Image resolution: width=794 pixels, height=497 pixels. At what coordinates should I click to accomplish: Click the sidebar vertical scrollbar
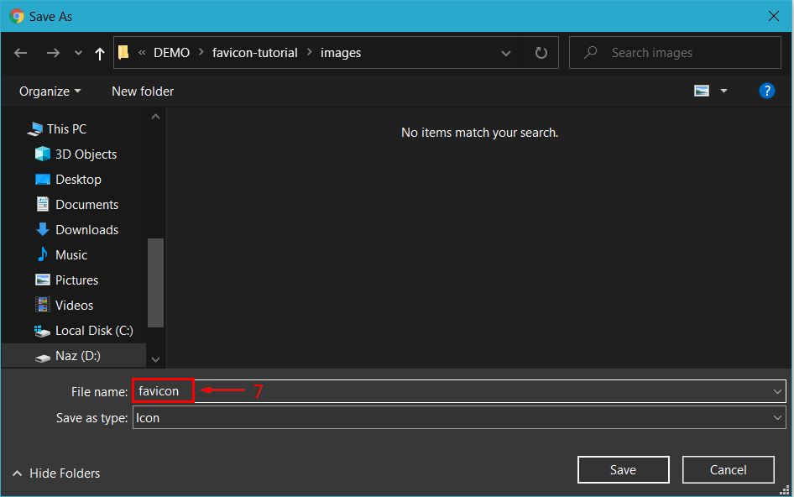(155, 282)
